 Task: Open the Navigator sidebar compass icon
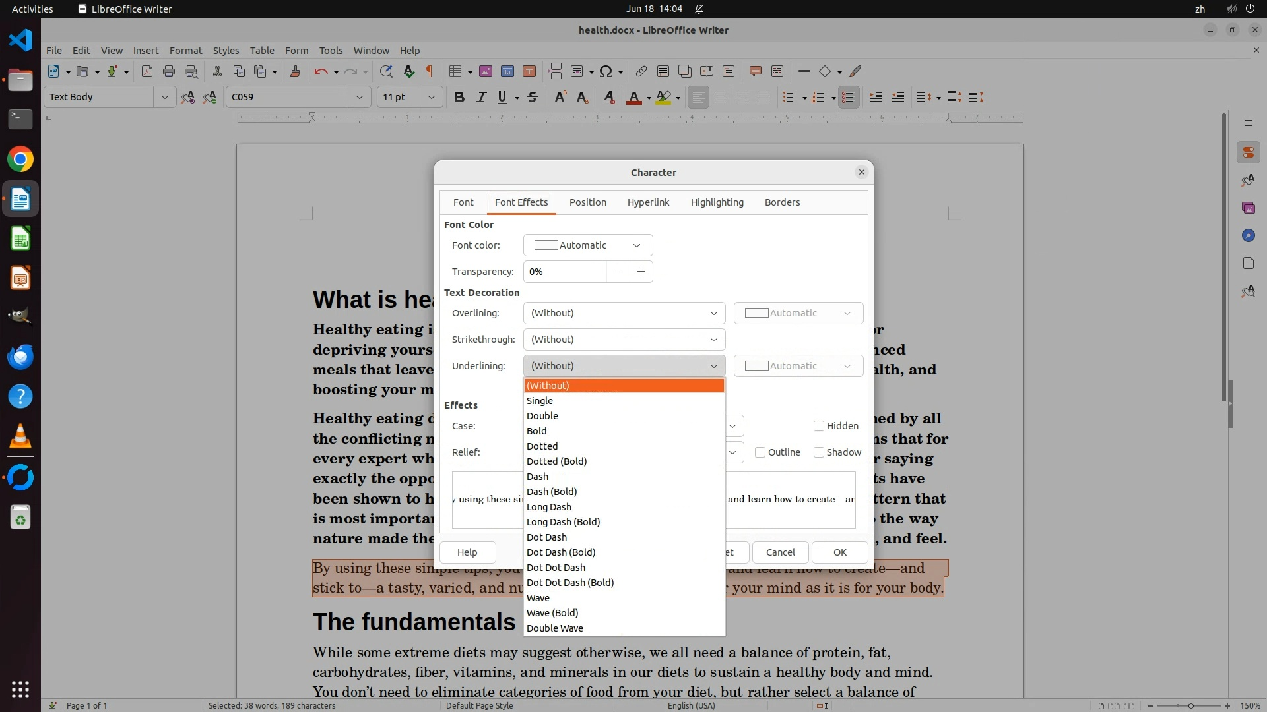[x=1248, y=236]
